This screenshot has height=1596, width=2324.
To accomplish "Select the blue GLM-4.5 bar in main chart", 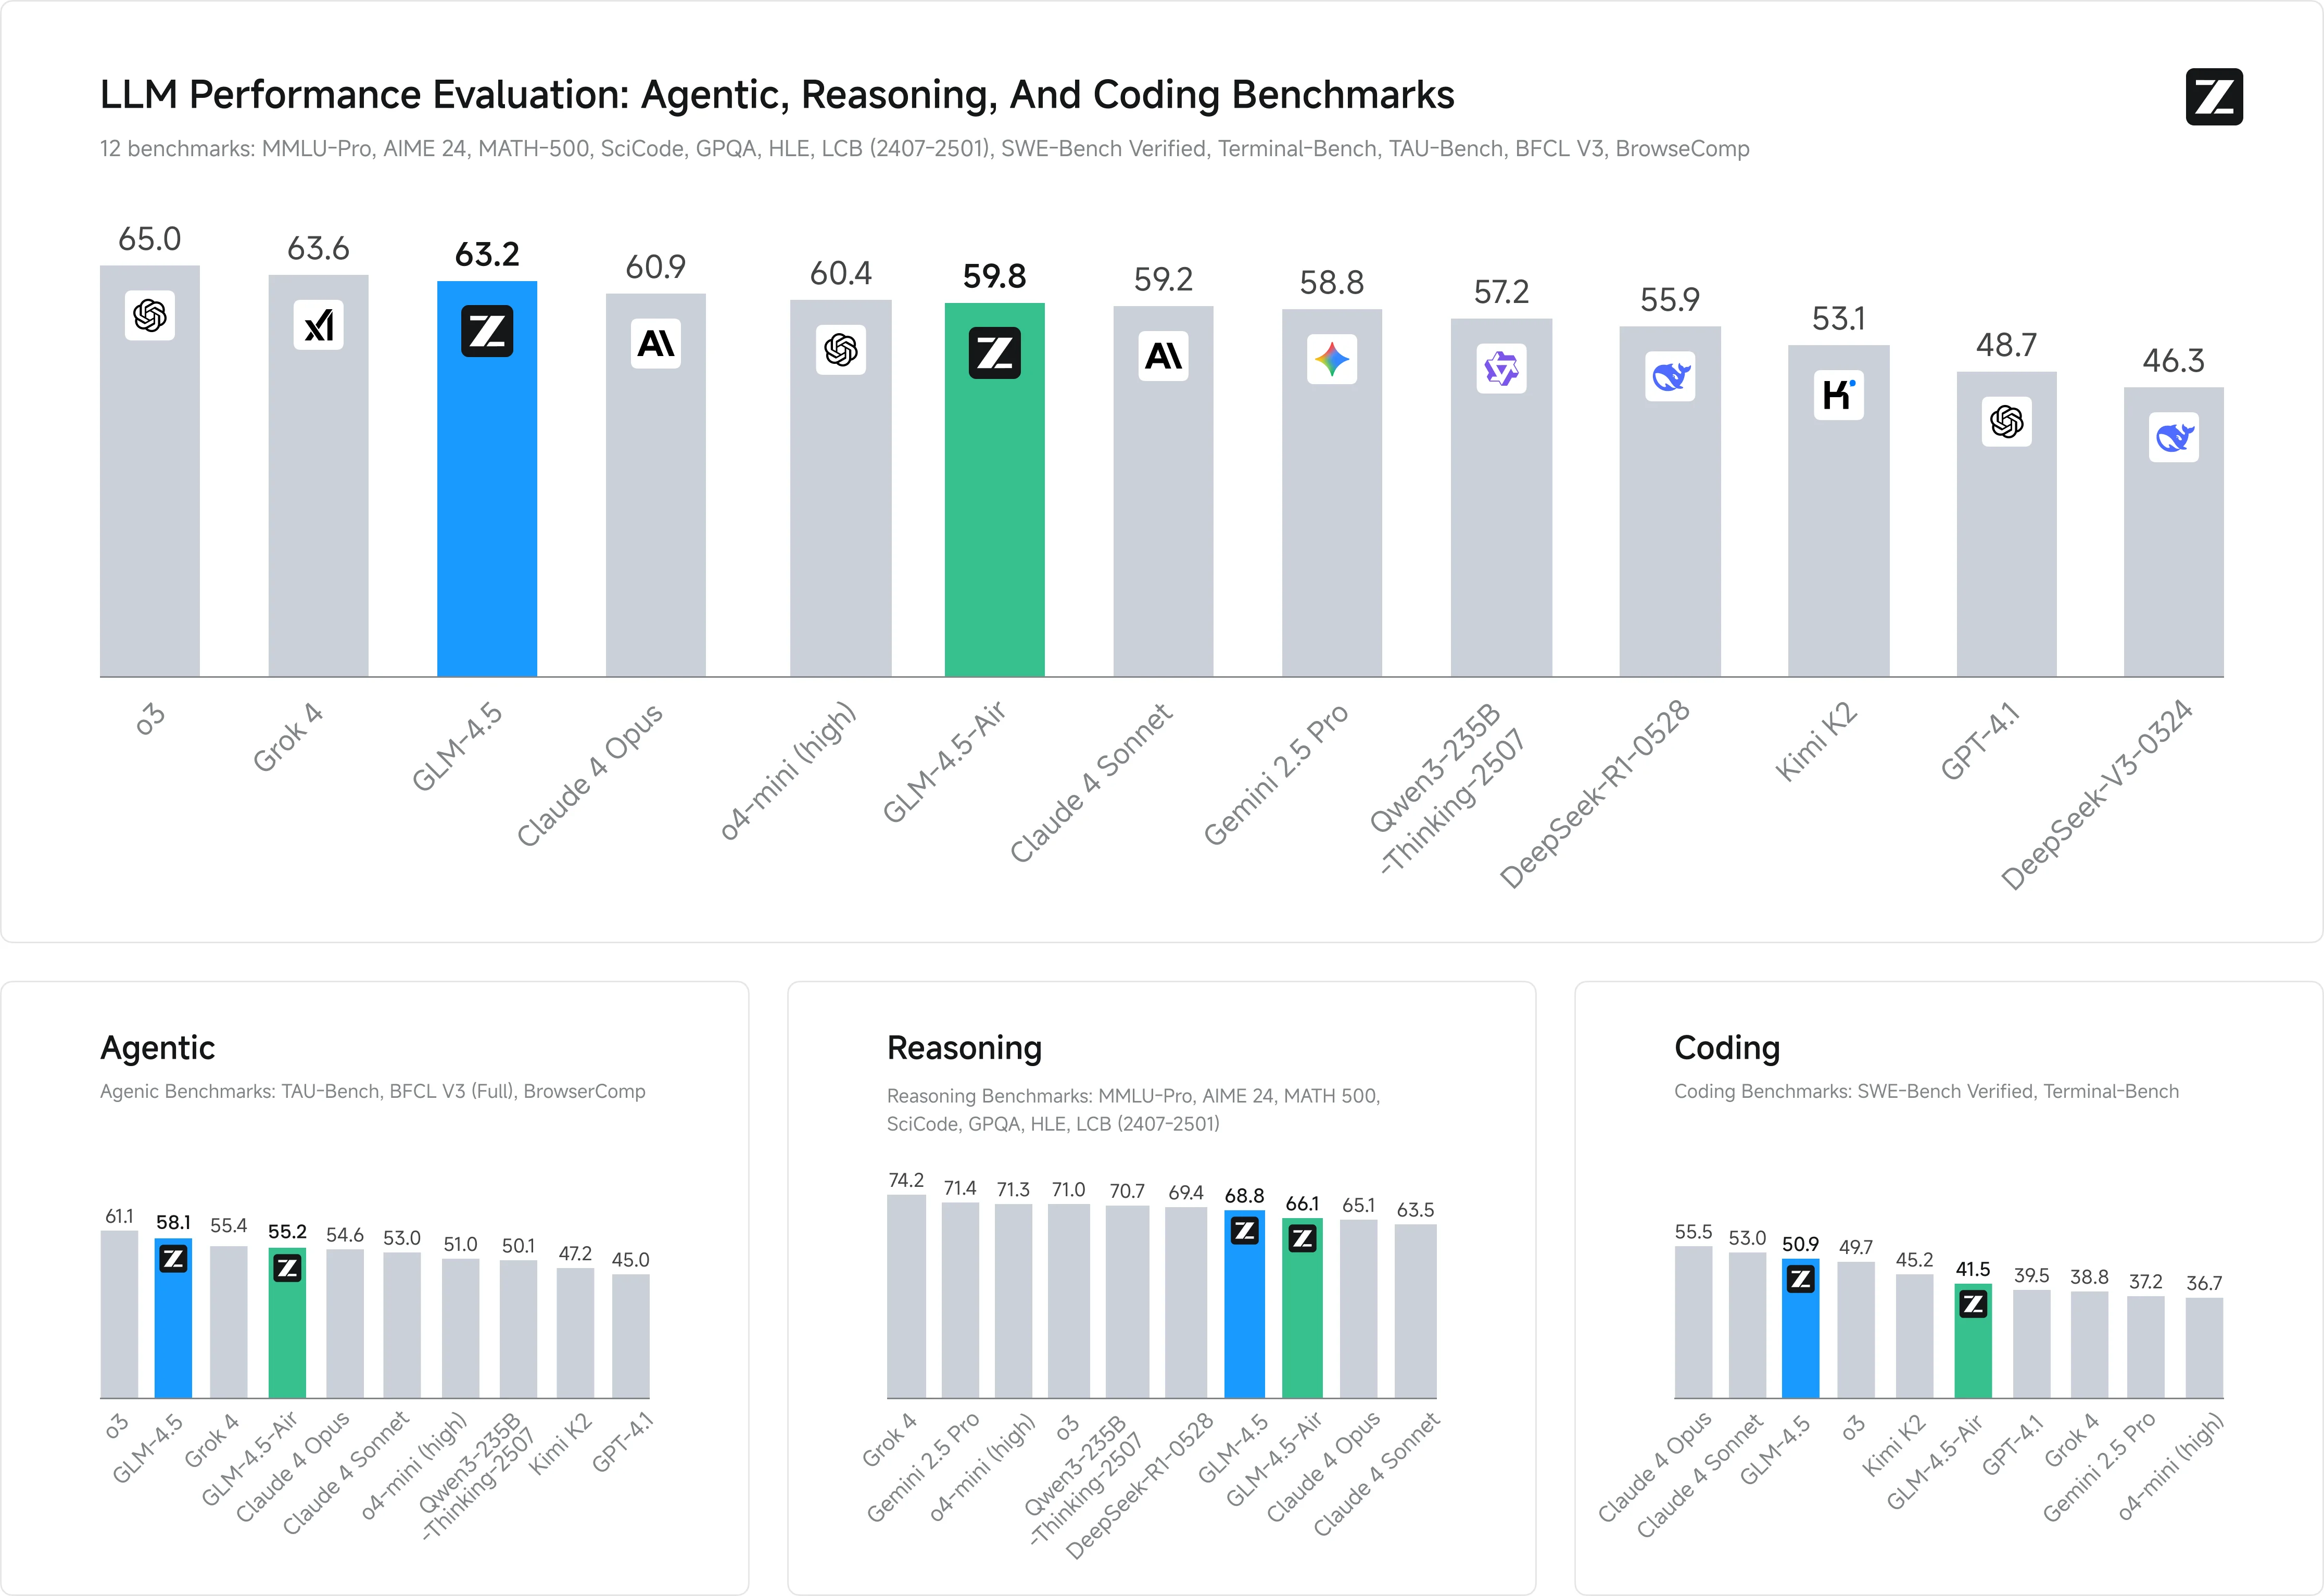I will pos(487,479).
